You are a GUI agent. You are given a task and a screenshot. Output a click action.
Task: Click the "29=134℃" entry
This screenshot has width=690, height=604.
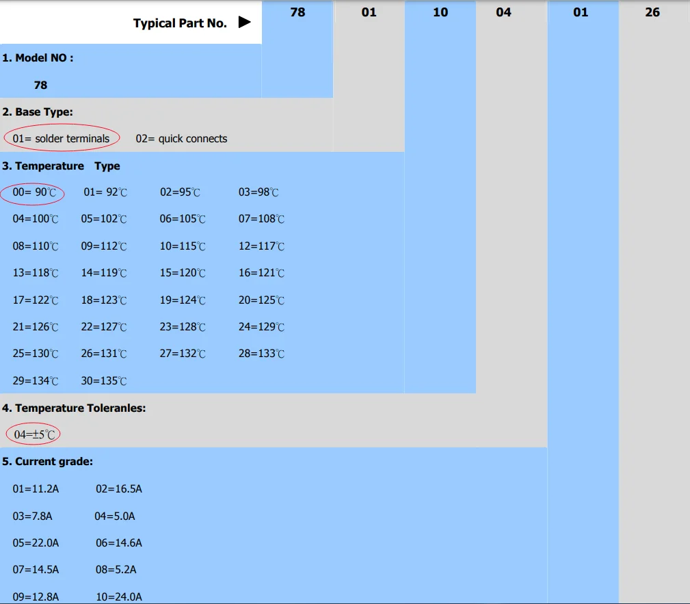tap(35, 381)
